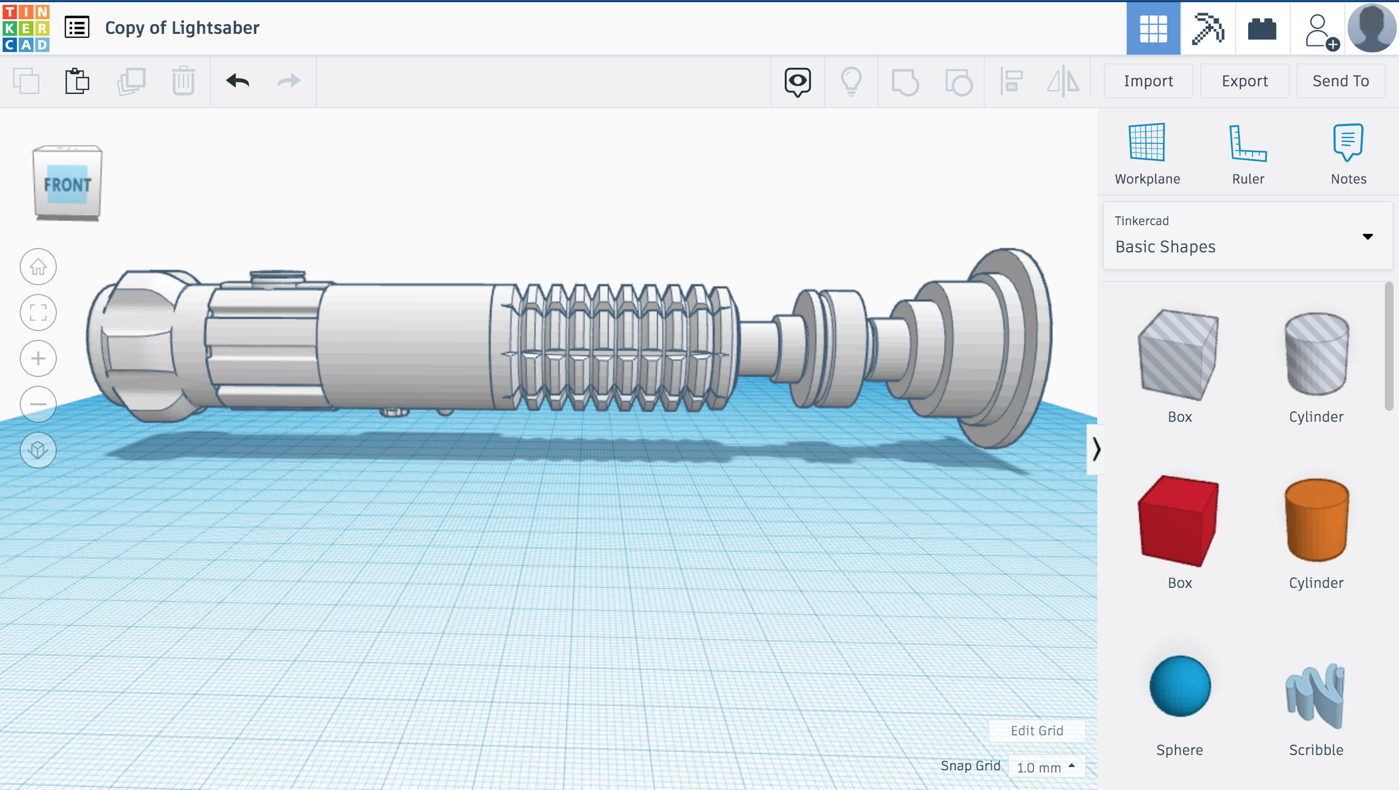Click the Import button
The height and width of the screenshot is (790, 1399).
[x=1148, y=81]
